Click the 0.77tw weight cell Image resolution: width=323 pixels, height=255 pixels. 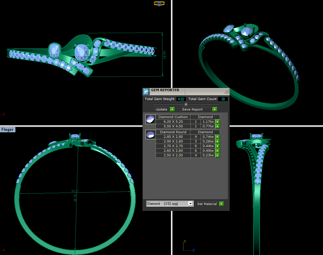(208, 126)
